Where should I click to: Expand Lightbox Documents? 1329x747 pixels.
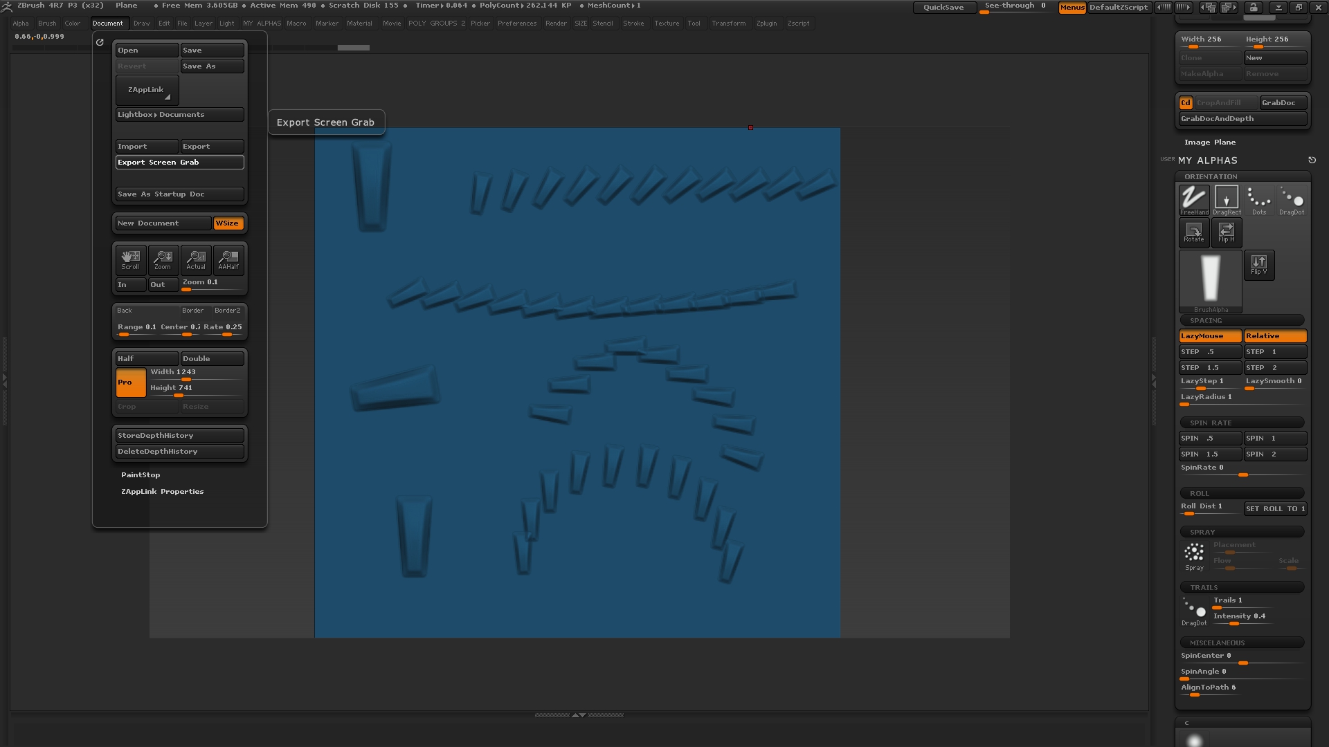(179, 115)
